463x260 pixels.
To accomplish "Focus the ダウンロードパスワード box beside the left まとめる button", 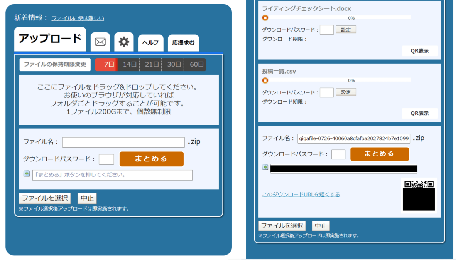I will click(106, 159).
